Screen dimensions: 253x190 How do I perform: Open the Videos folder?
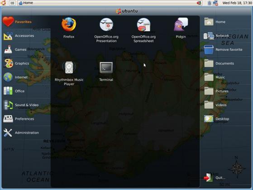click(x=215, y=105)
